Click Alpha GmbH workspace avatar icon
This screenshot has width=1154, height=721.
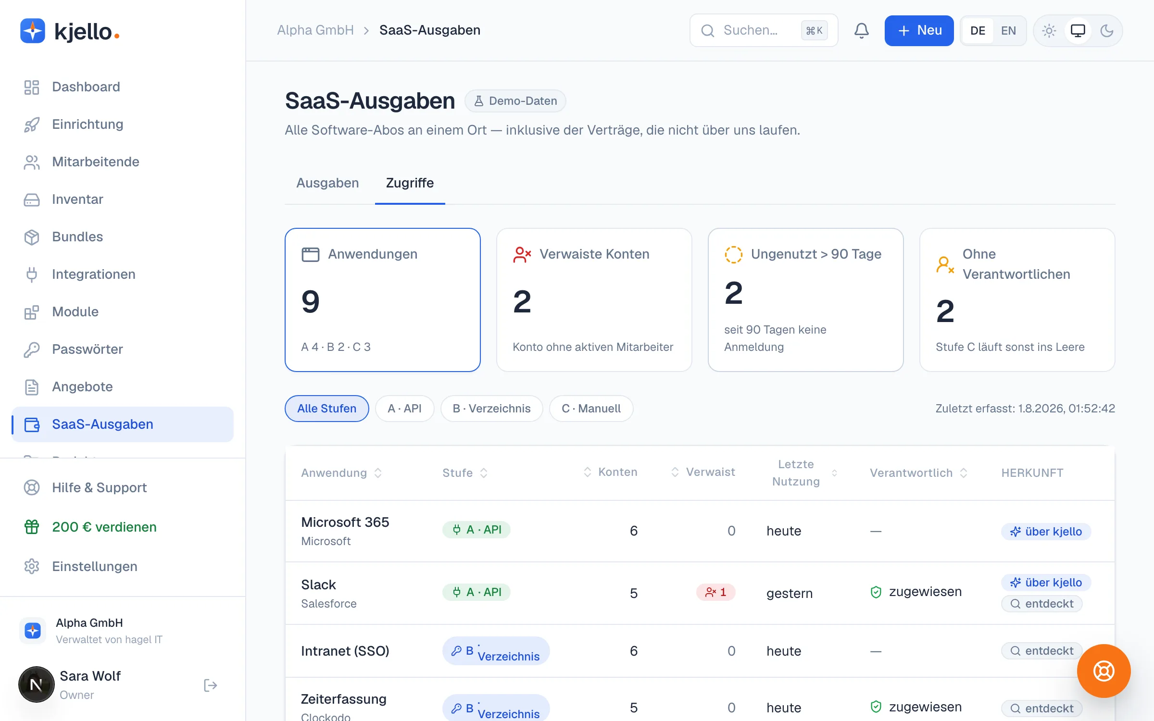tap(33, 631)
